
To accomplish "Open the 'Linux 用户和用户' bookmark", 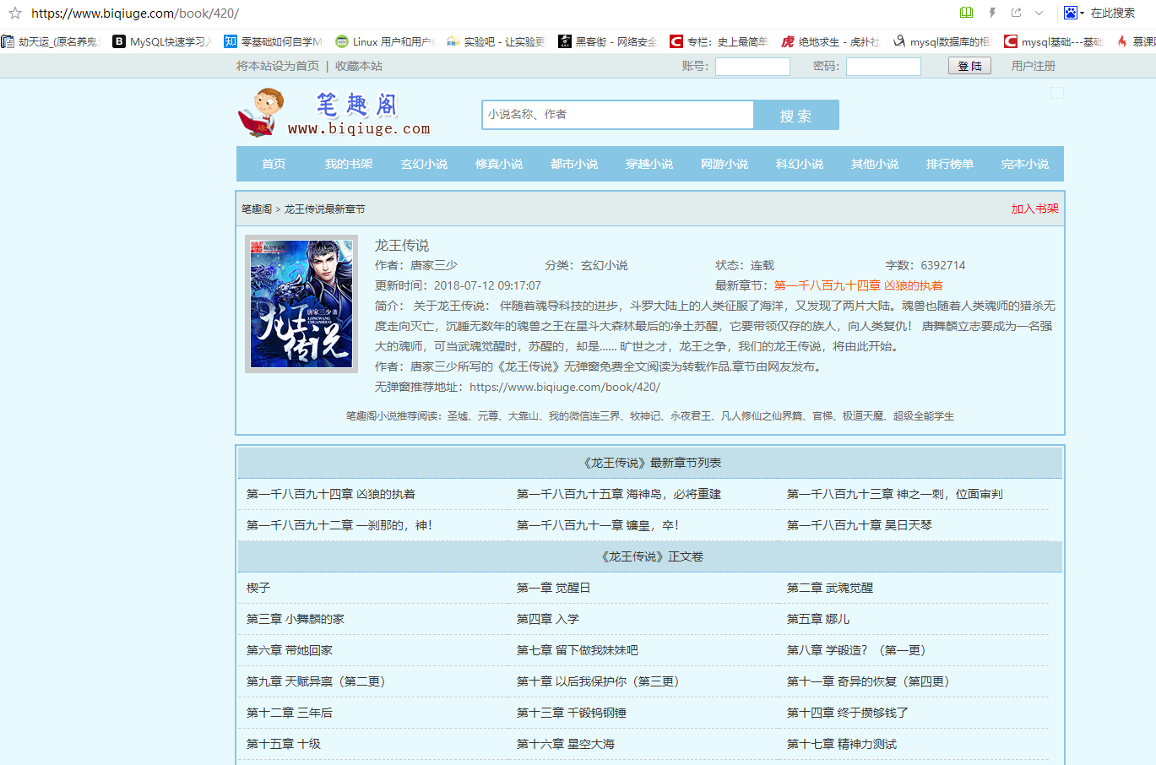I will 385,41.
